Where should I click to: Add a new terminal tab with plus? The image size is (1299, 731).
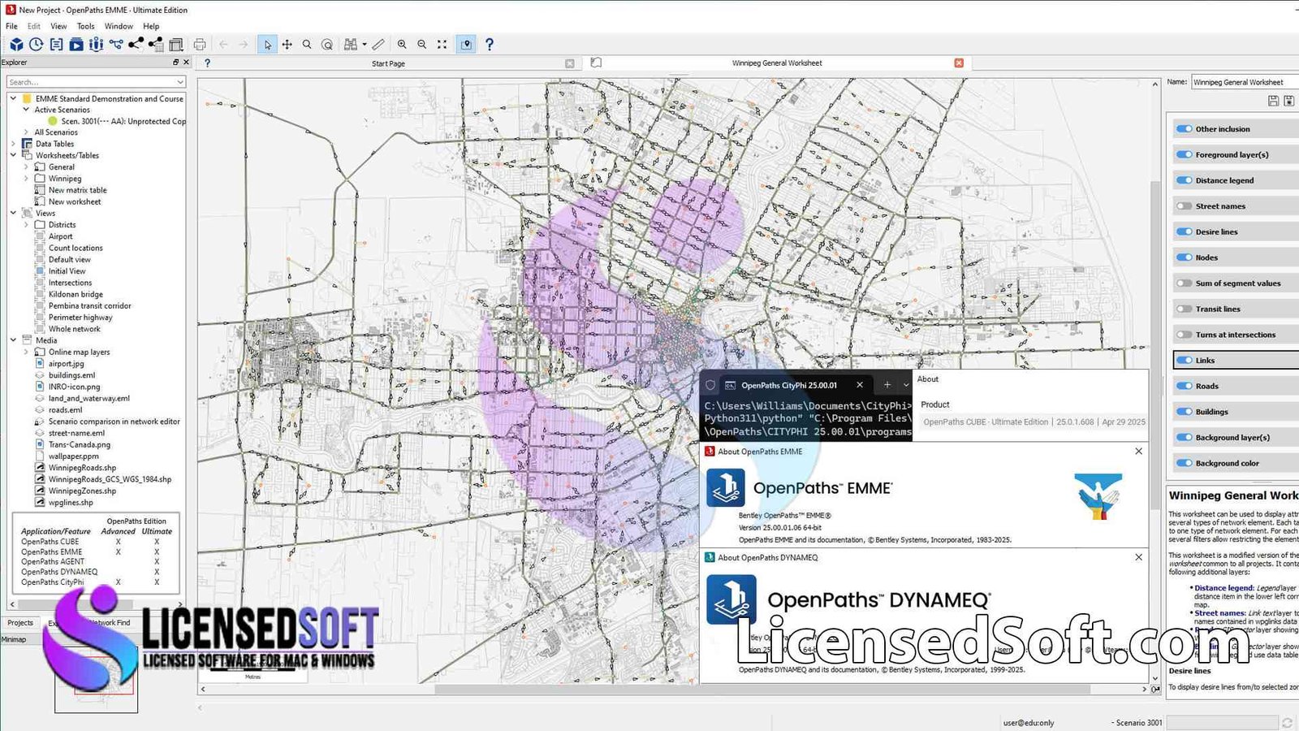pyautogui.click(x=887, y=385)
